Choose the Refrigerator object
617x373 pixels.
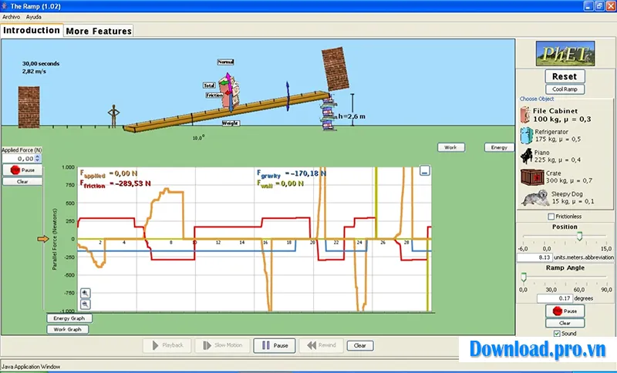pyautogui.click(x=564, y=136)
